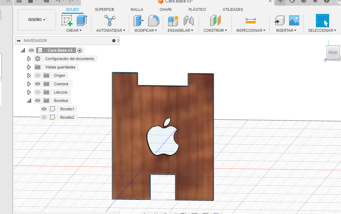Click the New Component icon in ENSAMBLAR

173,21
